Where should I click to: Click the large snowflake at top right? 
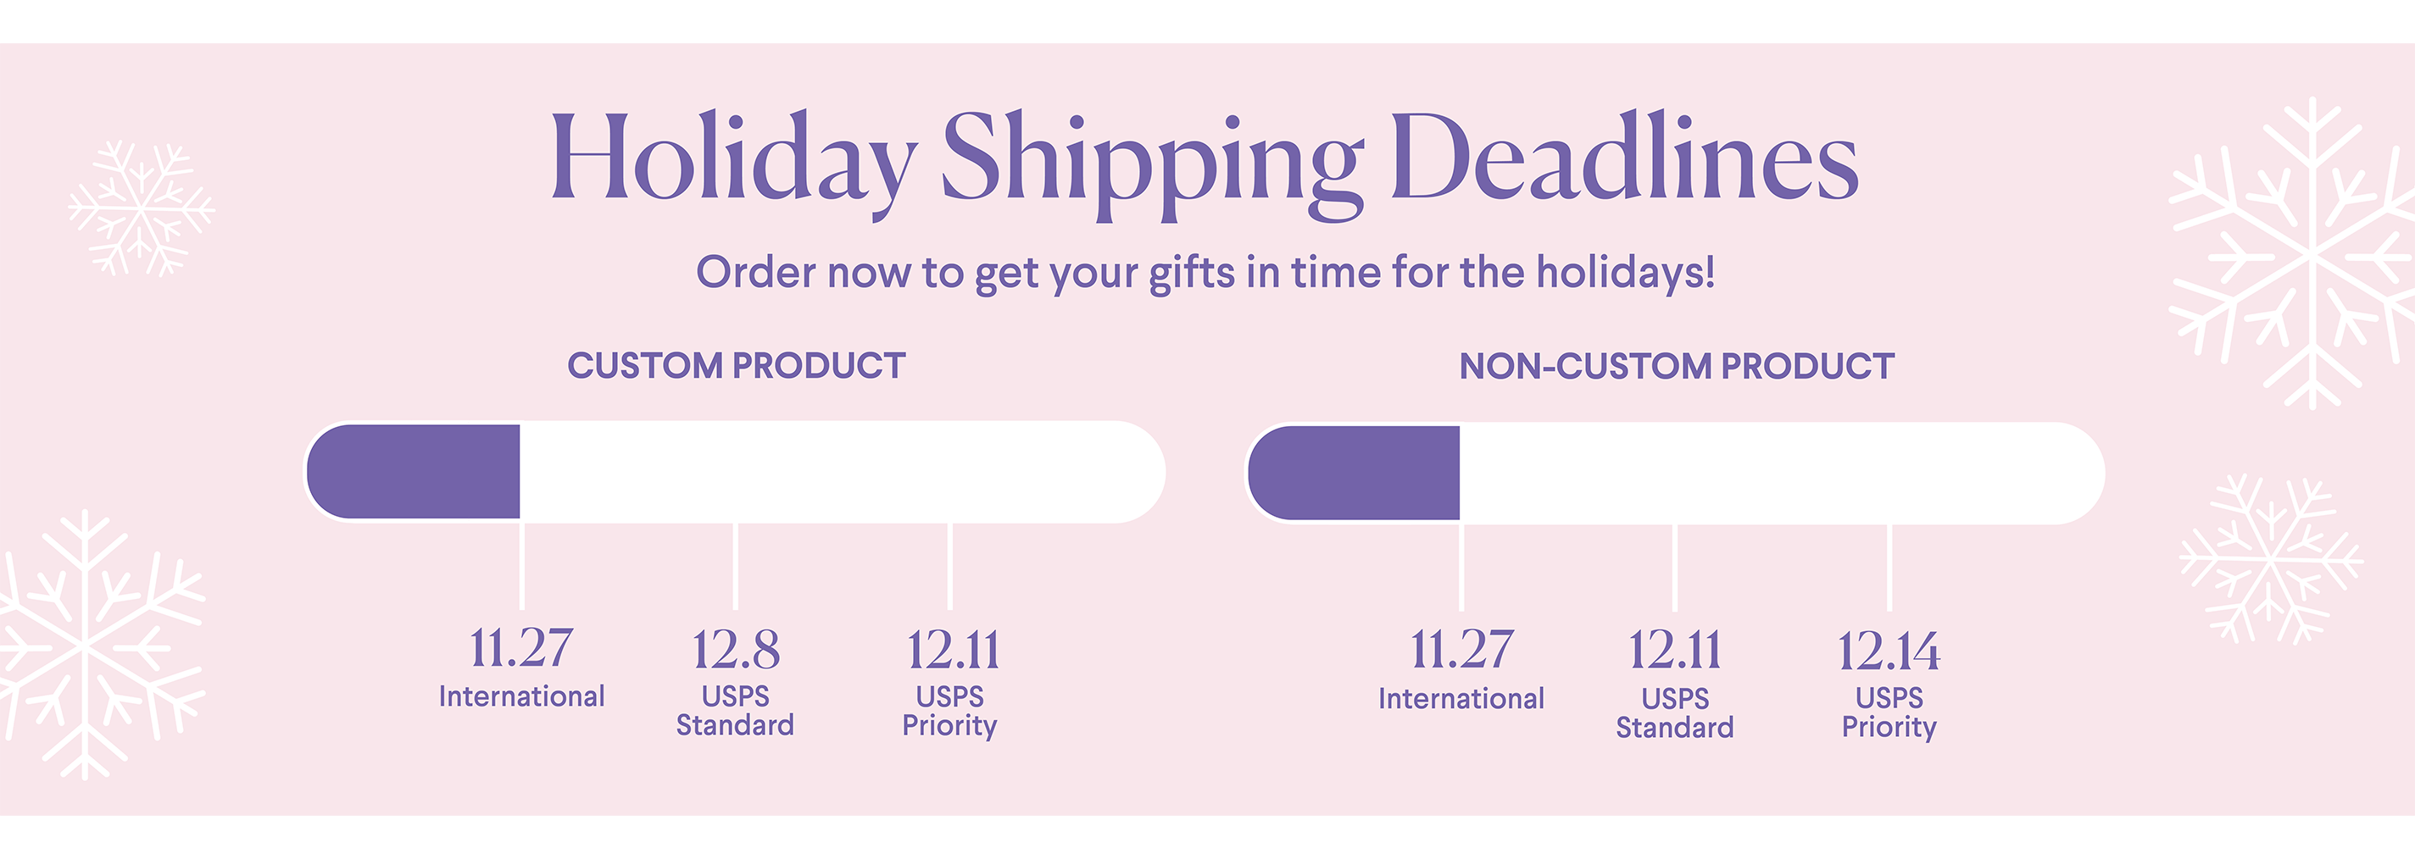[x=2297, y=253]
